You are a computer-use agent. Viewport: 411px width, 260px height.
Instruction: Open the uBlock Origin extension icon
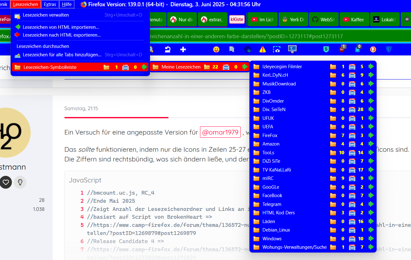click(342, 49)
